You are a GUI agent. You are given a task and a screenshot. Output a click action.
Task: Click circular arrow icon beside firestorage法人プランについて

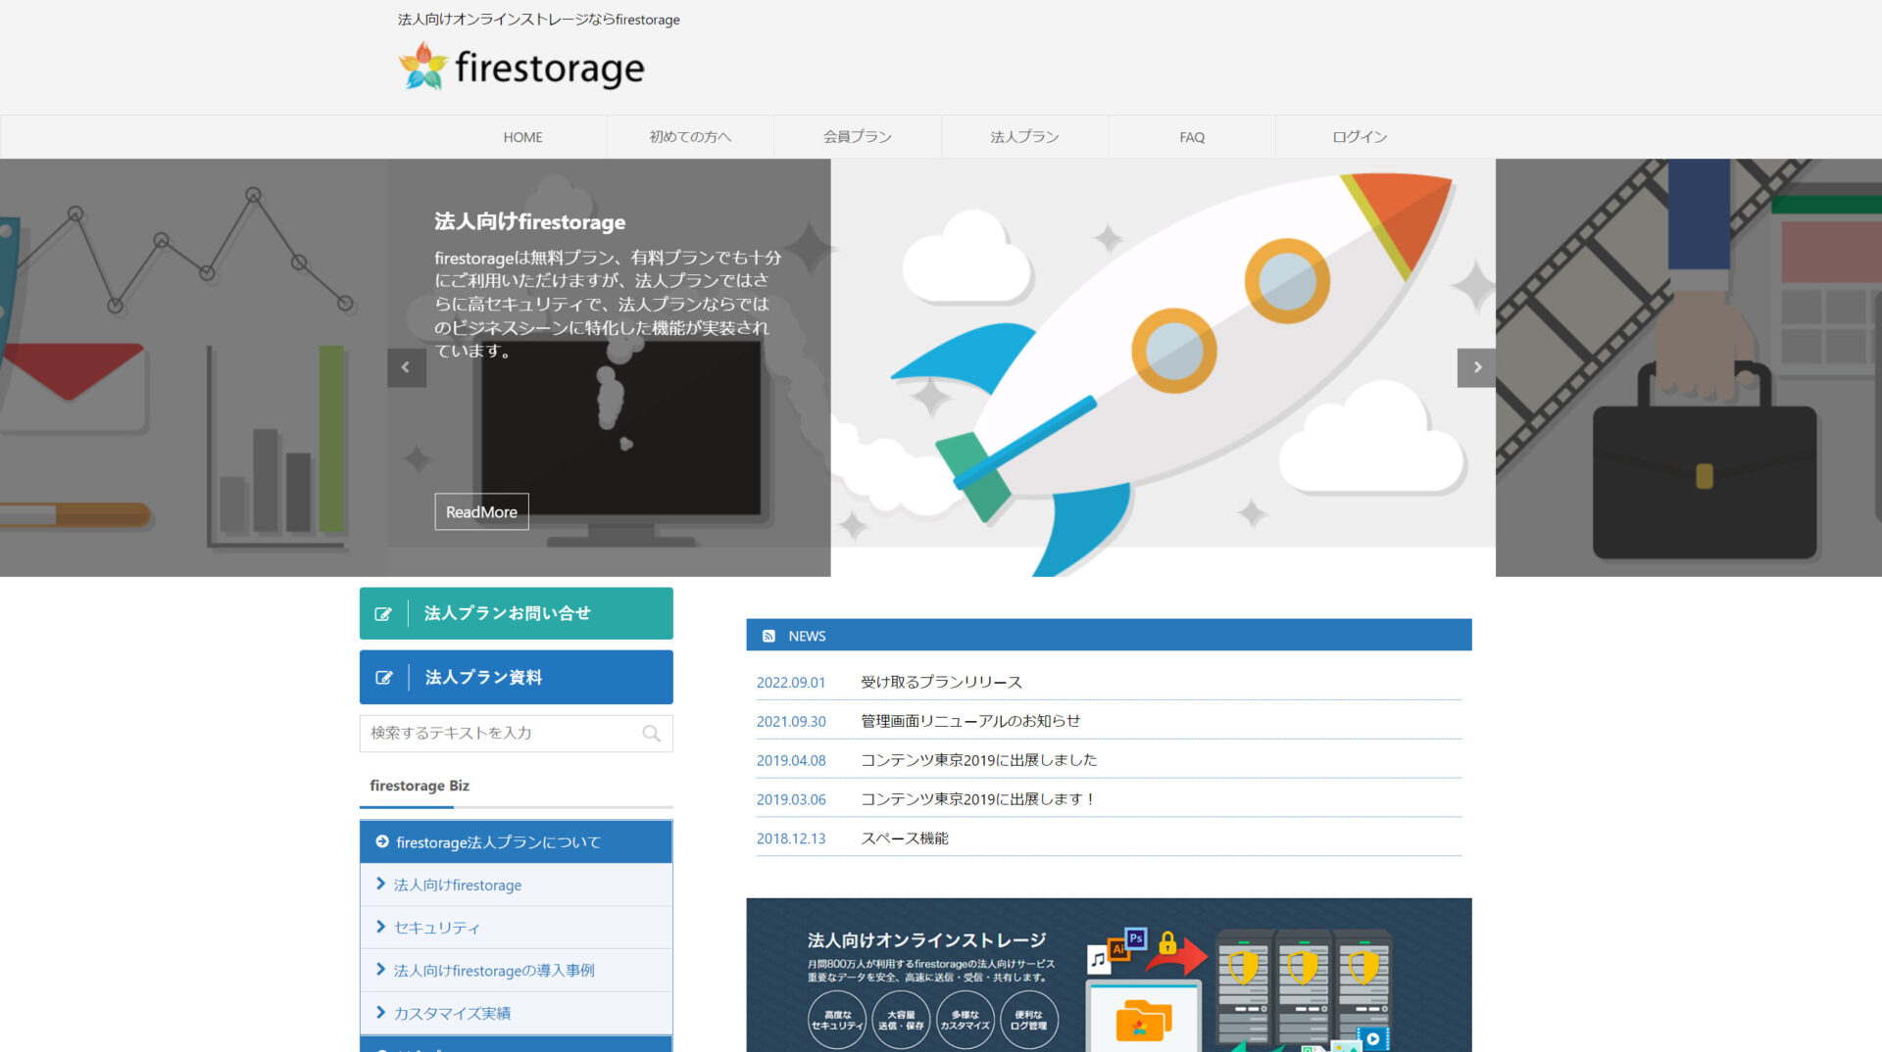382,840
